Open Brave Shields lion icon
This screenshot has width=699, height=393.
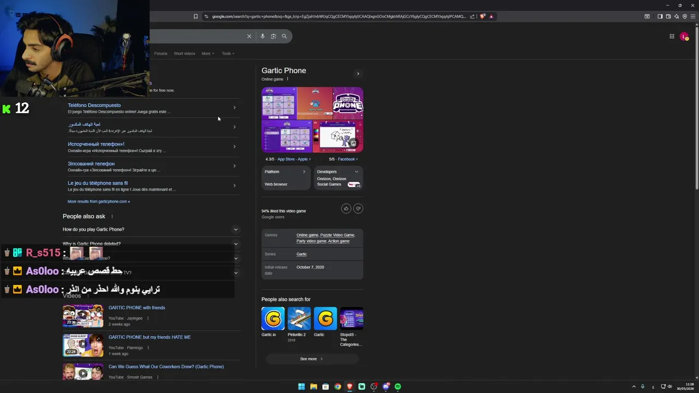[482, 16]
